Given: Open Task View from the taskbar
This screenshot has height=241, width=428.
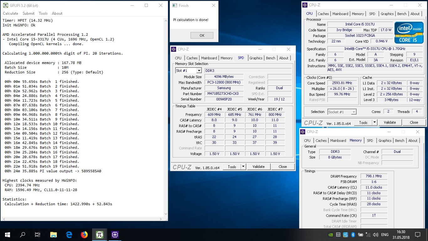Looking at the screenshot, I should coord(38,234).
